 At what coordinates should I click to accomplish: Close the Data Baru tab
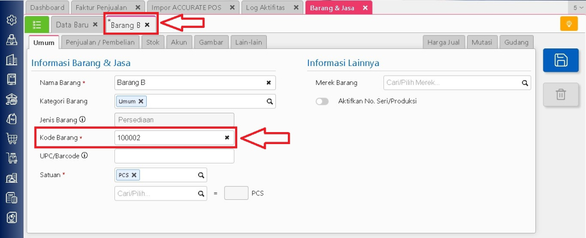(95, 25)
